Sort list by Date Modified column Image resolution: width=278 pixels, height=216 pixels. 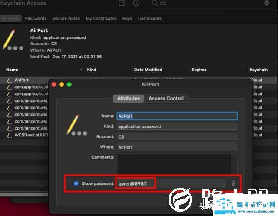pyautogui.click(x=148, y=70)
